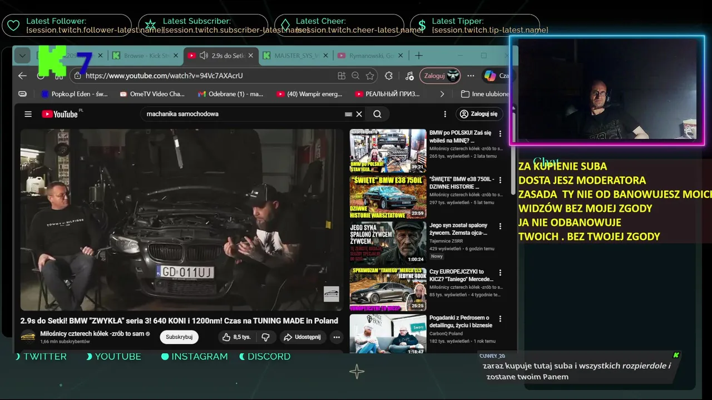
Task: Open 'Jego syn został spalony' thumbnail
Action: (388, 243)
